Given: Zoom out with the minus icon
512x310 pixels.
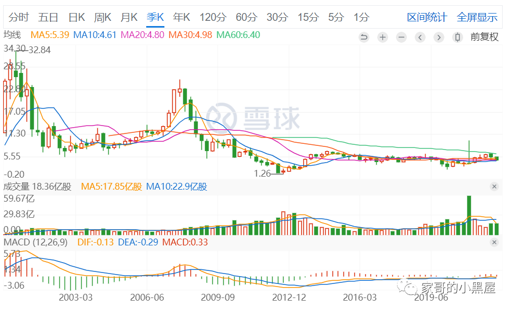Looking at the screenshot, I should 401,38.
